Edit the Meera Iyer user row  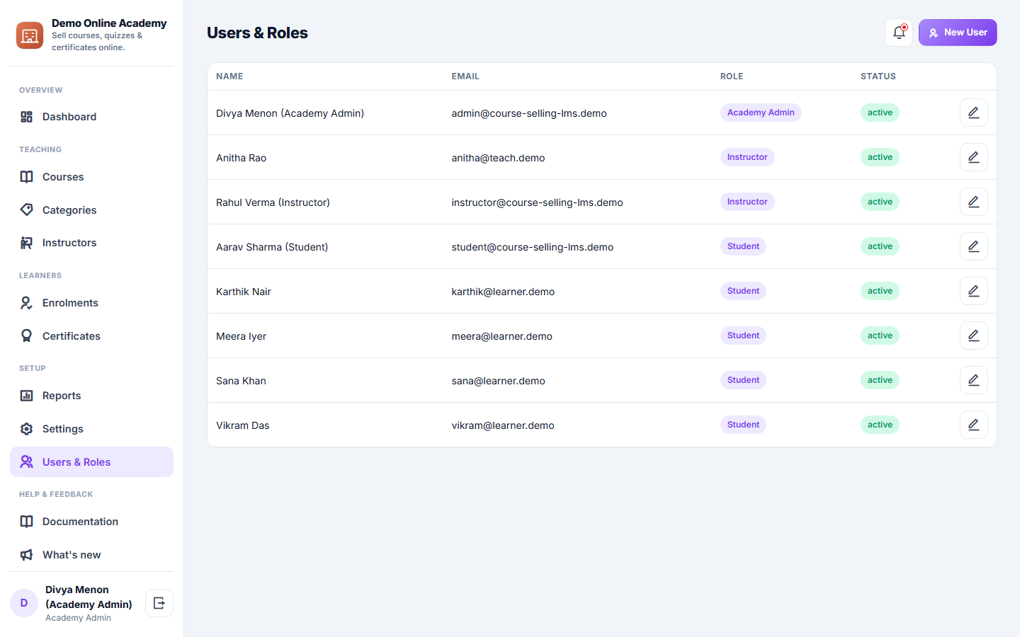click(x=974, y=335)
